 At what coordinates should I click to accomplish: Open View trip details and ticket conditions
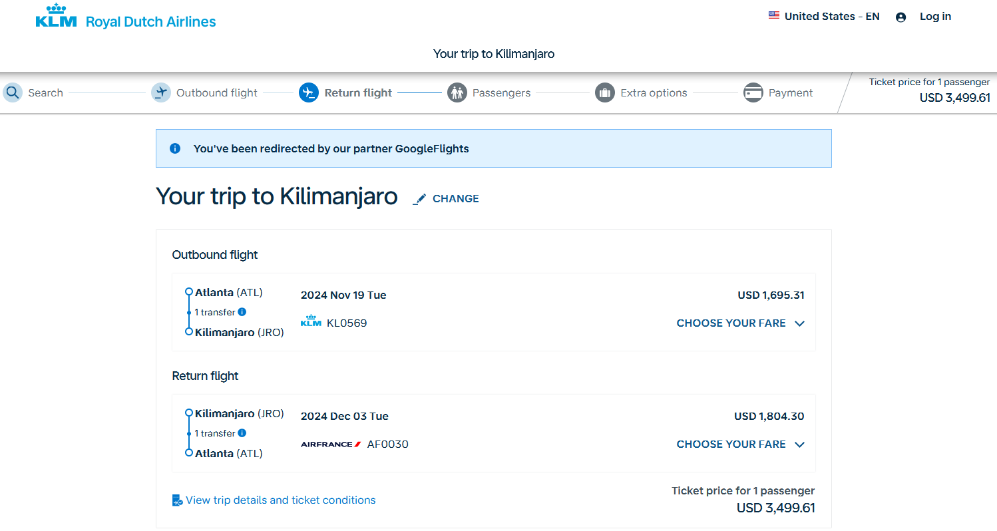(280, 500)
